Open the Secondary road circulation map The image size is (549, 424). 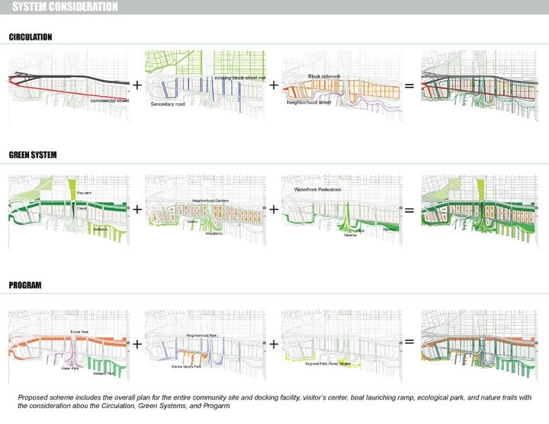(206, 85)
